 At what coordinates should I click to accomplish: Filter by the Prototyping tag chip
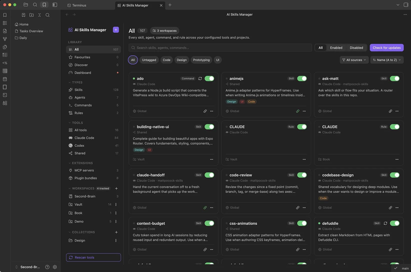pos(201,60)
